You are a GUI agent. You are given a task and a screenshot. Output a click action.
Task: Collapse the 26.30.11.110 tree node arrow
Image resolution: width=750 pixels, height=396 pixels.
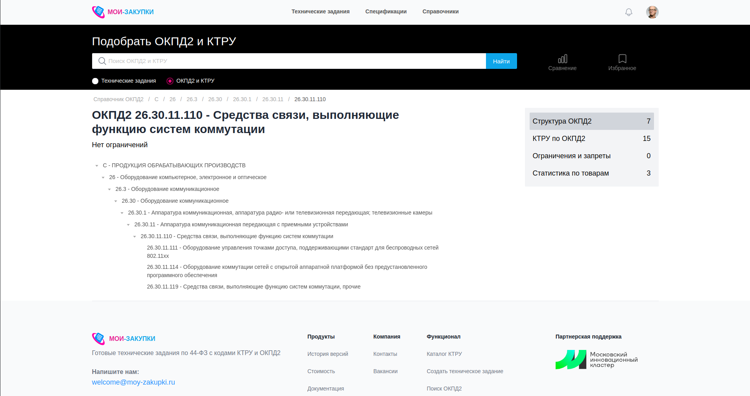point(135,237)
